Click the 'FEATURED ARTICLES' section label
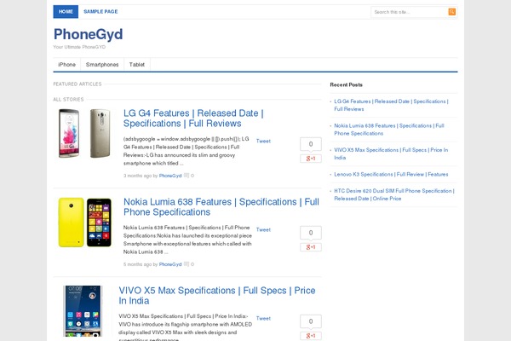This screenshot has width=511, height=341. tap(78, 84)
